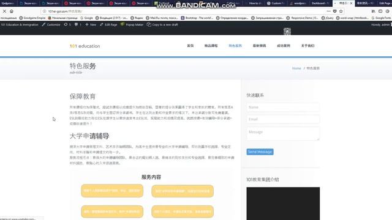Play the video under 101教育集团介绍
This screenshot has height=220, width=392.
[x=283, y=204]
